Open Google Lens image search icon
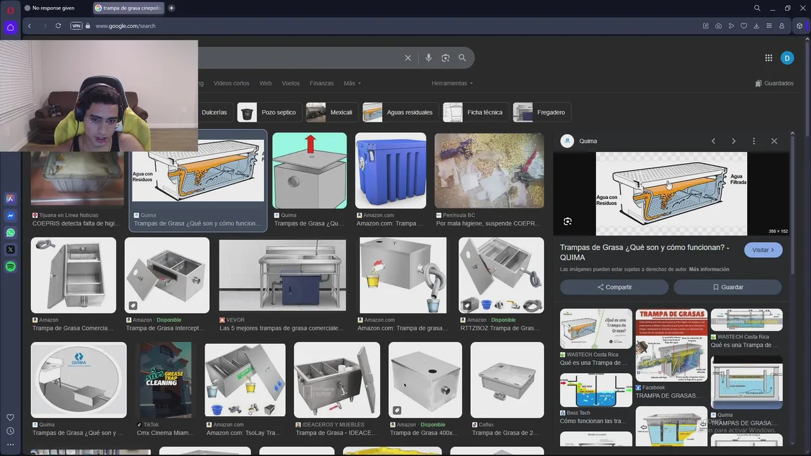811x456 pixels. tap(445, 58)
